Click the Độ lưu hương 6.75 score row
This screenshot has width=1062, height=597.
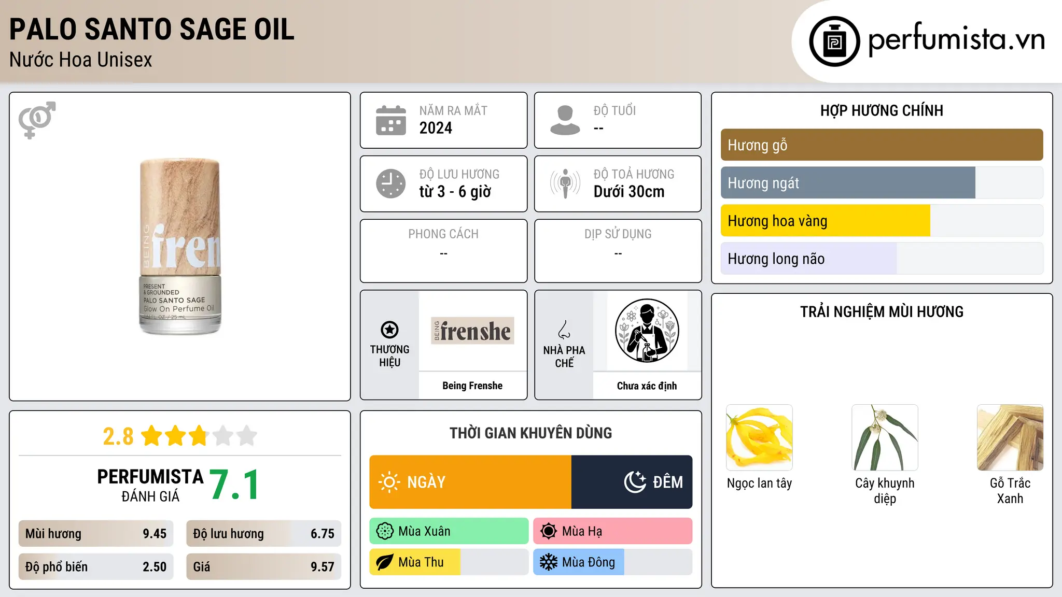(x=263, y=534)
